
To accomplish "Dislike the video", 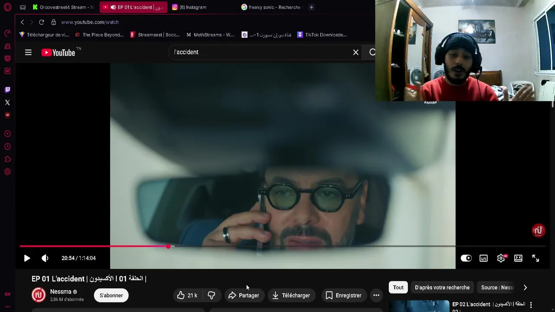I will [x=211, y=296].
